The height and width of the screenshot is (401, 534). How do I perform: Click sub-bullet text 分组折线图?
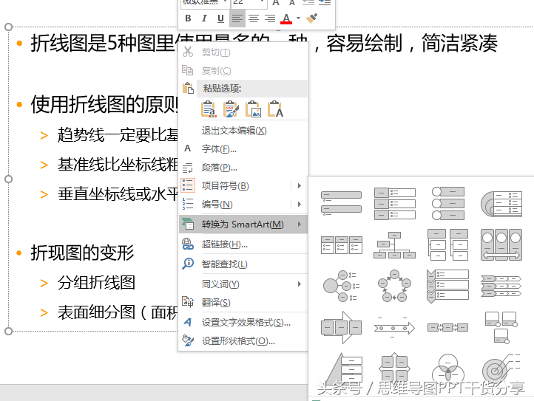(96, 282)
